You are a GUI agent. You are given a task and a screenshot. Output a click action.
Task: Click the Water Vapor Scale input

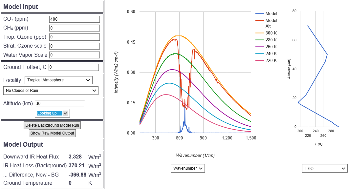[x=74, y=55]
